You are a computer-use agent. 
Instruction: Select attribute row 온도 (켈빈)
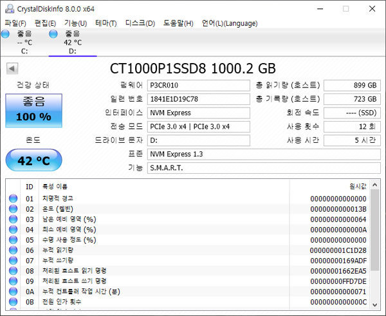(x=188, y=209)
